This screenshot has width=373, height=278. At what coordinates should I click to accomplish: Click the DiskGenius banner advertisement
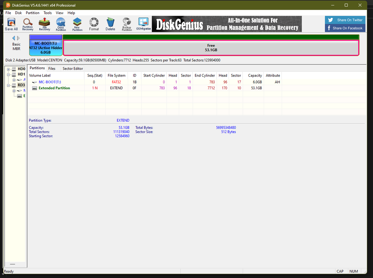click(227, 24)
